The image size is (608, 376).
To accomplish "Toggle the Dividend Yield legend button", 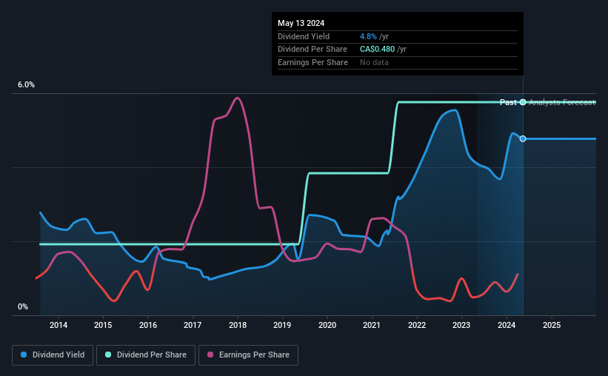I will tap(53, 355).
